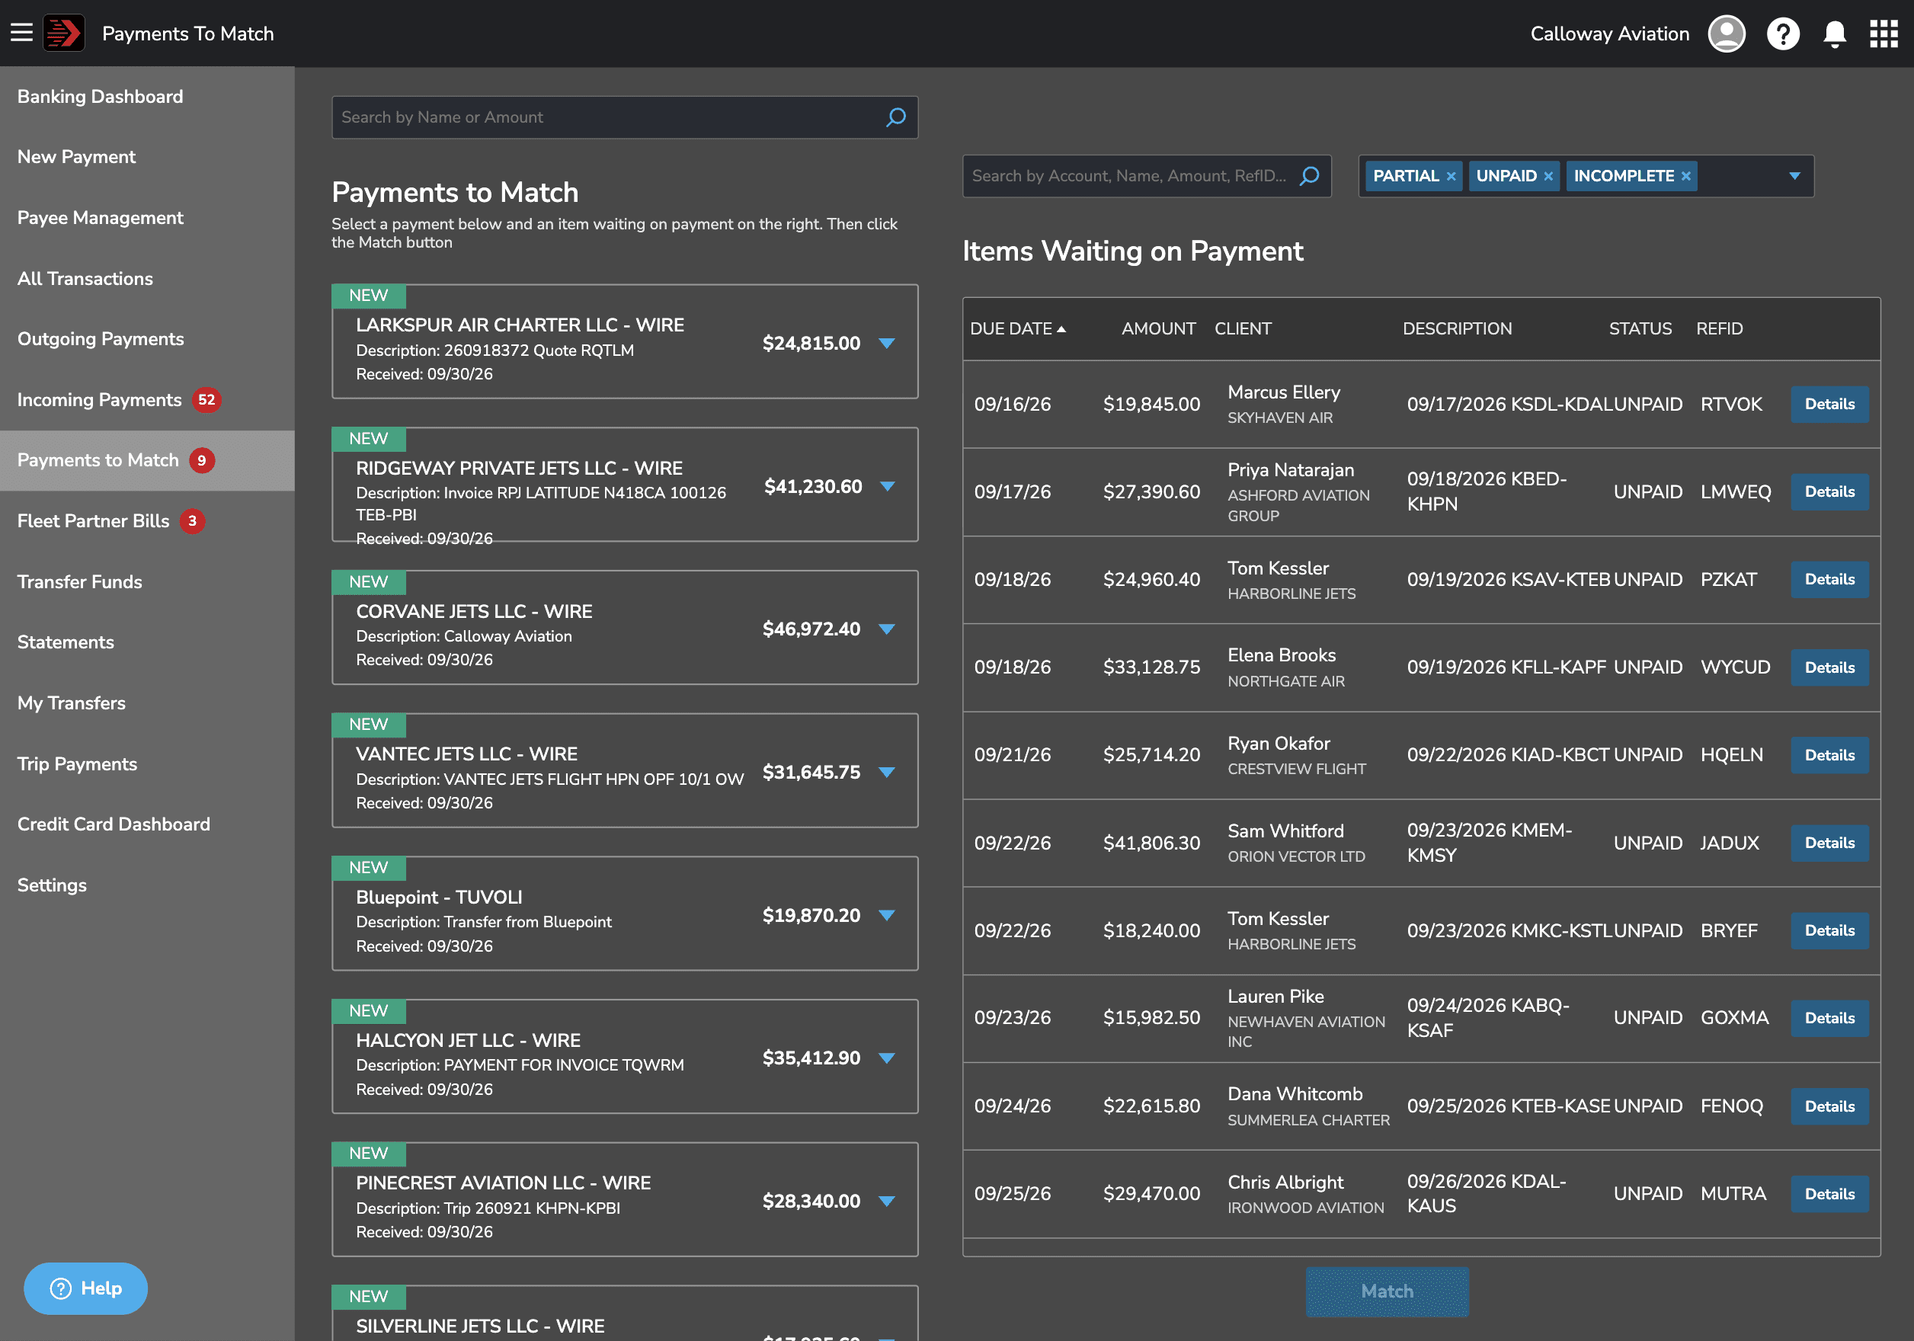The width and height of the screenshot is (1914, 1341).
Task: View Details for LMWEQ item
Action: pyautogui.click(x=1829, y=491)
